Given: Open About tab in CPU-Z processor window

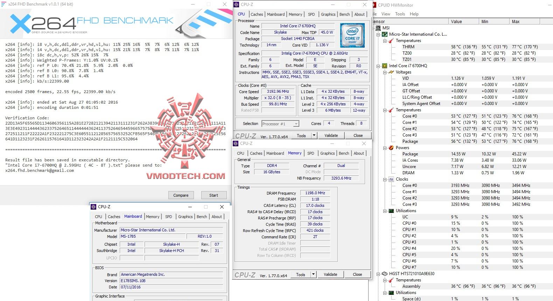Looking at the screenshot, I should click(x=359, y=14).
